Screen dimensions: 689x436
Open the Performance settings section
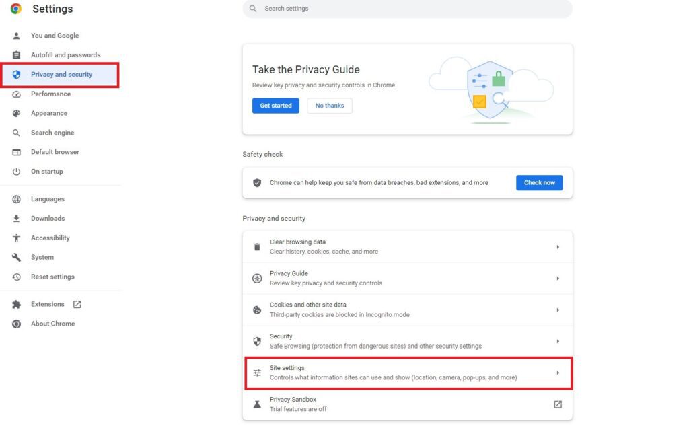click(x=50, y=94)
